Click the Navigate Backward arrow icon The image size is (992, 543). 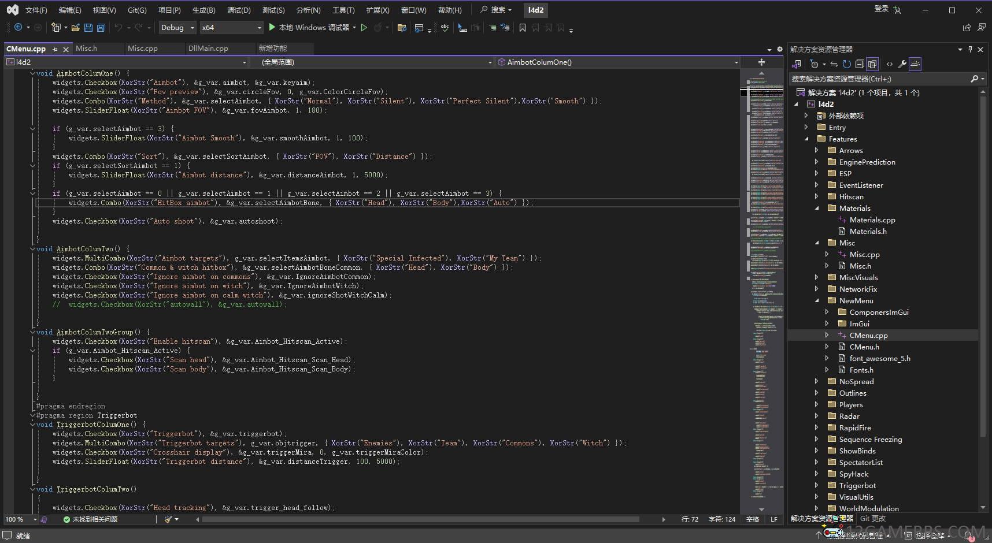pyautogui.click(x=18, y=28)
